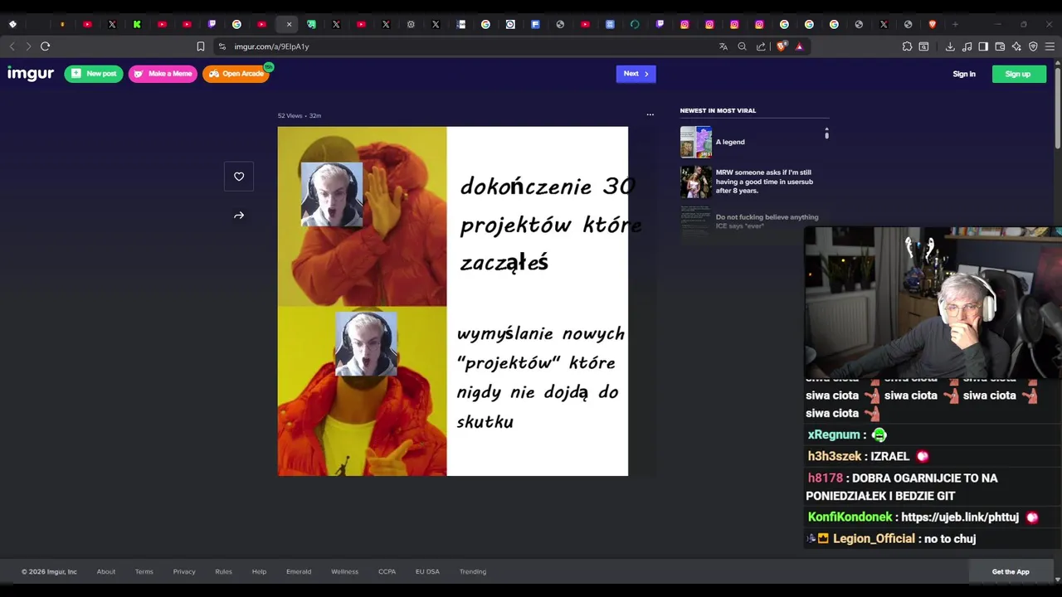The image size is (1062, 597).
Task: Click the Legion_Official chat username
Action: tap(874, 539)
